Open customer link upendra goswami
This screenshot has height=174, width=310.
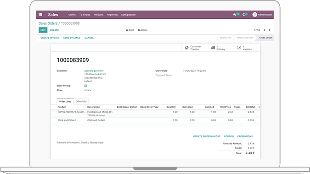94,71
